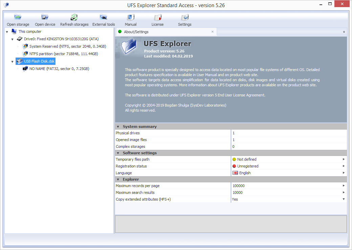352x250 pixels.
Task: Click the 10000 search results value
Action: (x=238, y=192)
